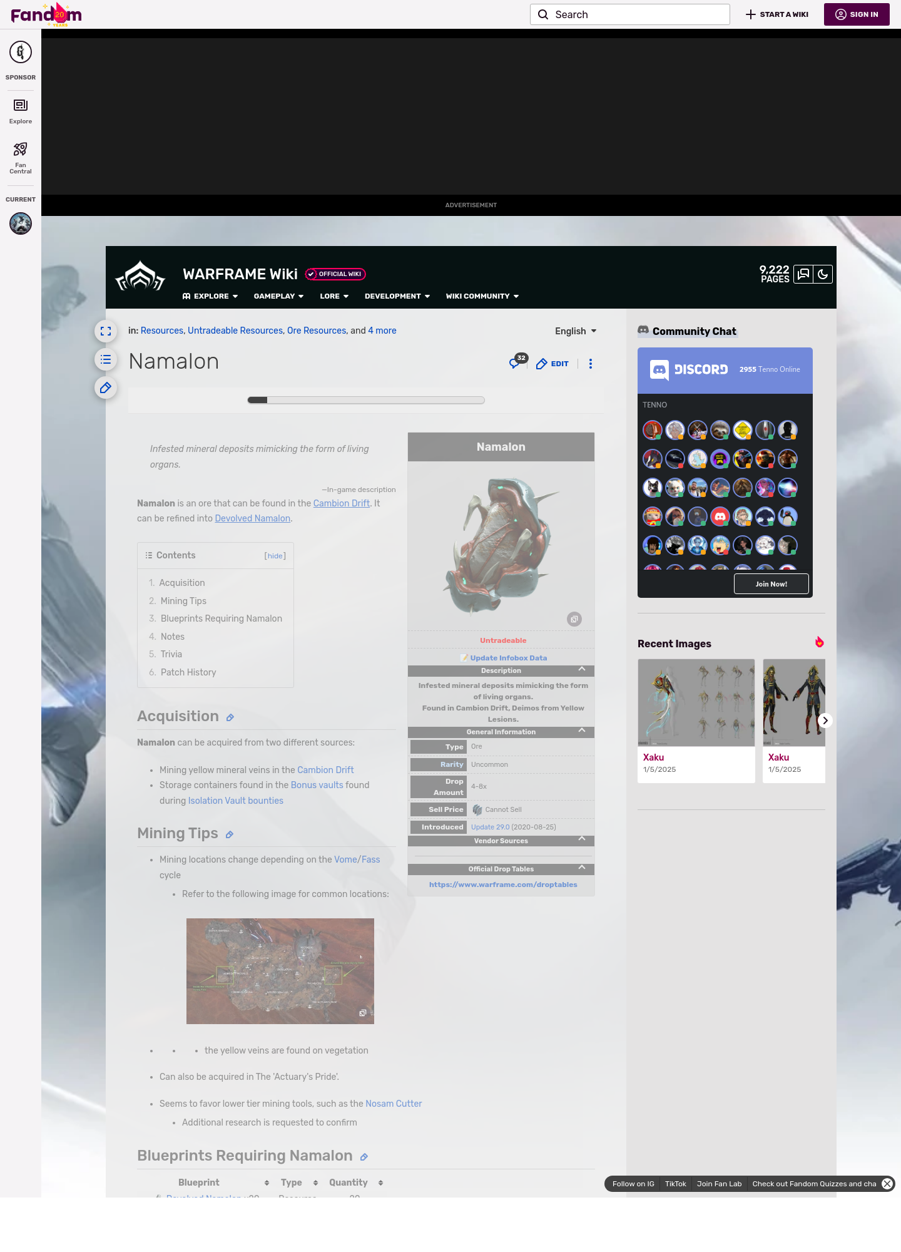Close the Fandom bottom notification bar
Image resolution: width=901 pixels, height=1252 pixels.
tap(887, 1184)
